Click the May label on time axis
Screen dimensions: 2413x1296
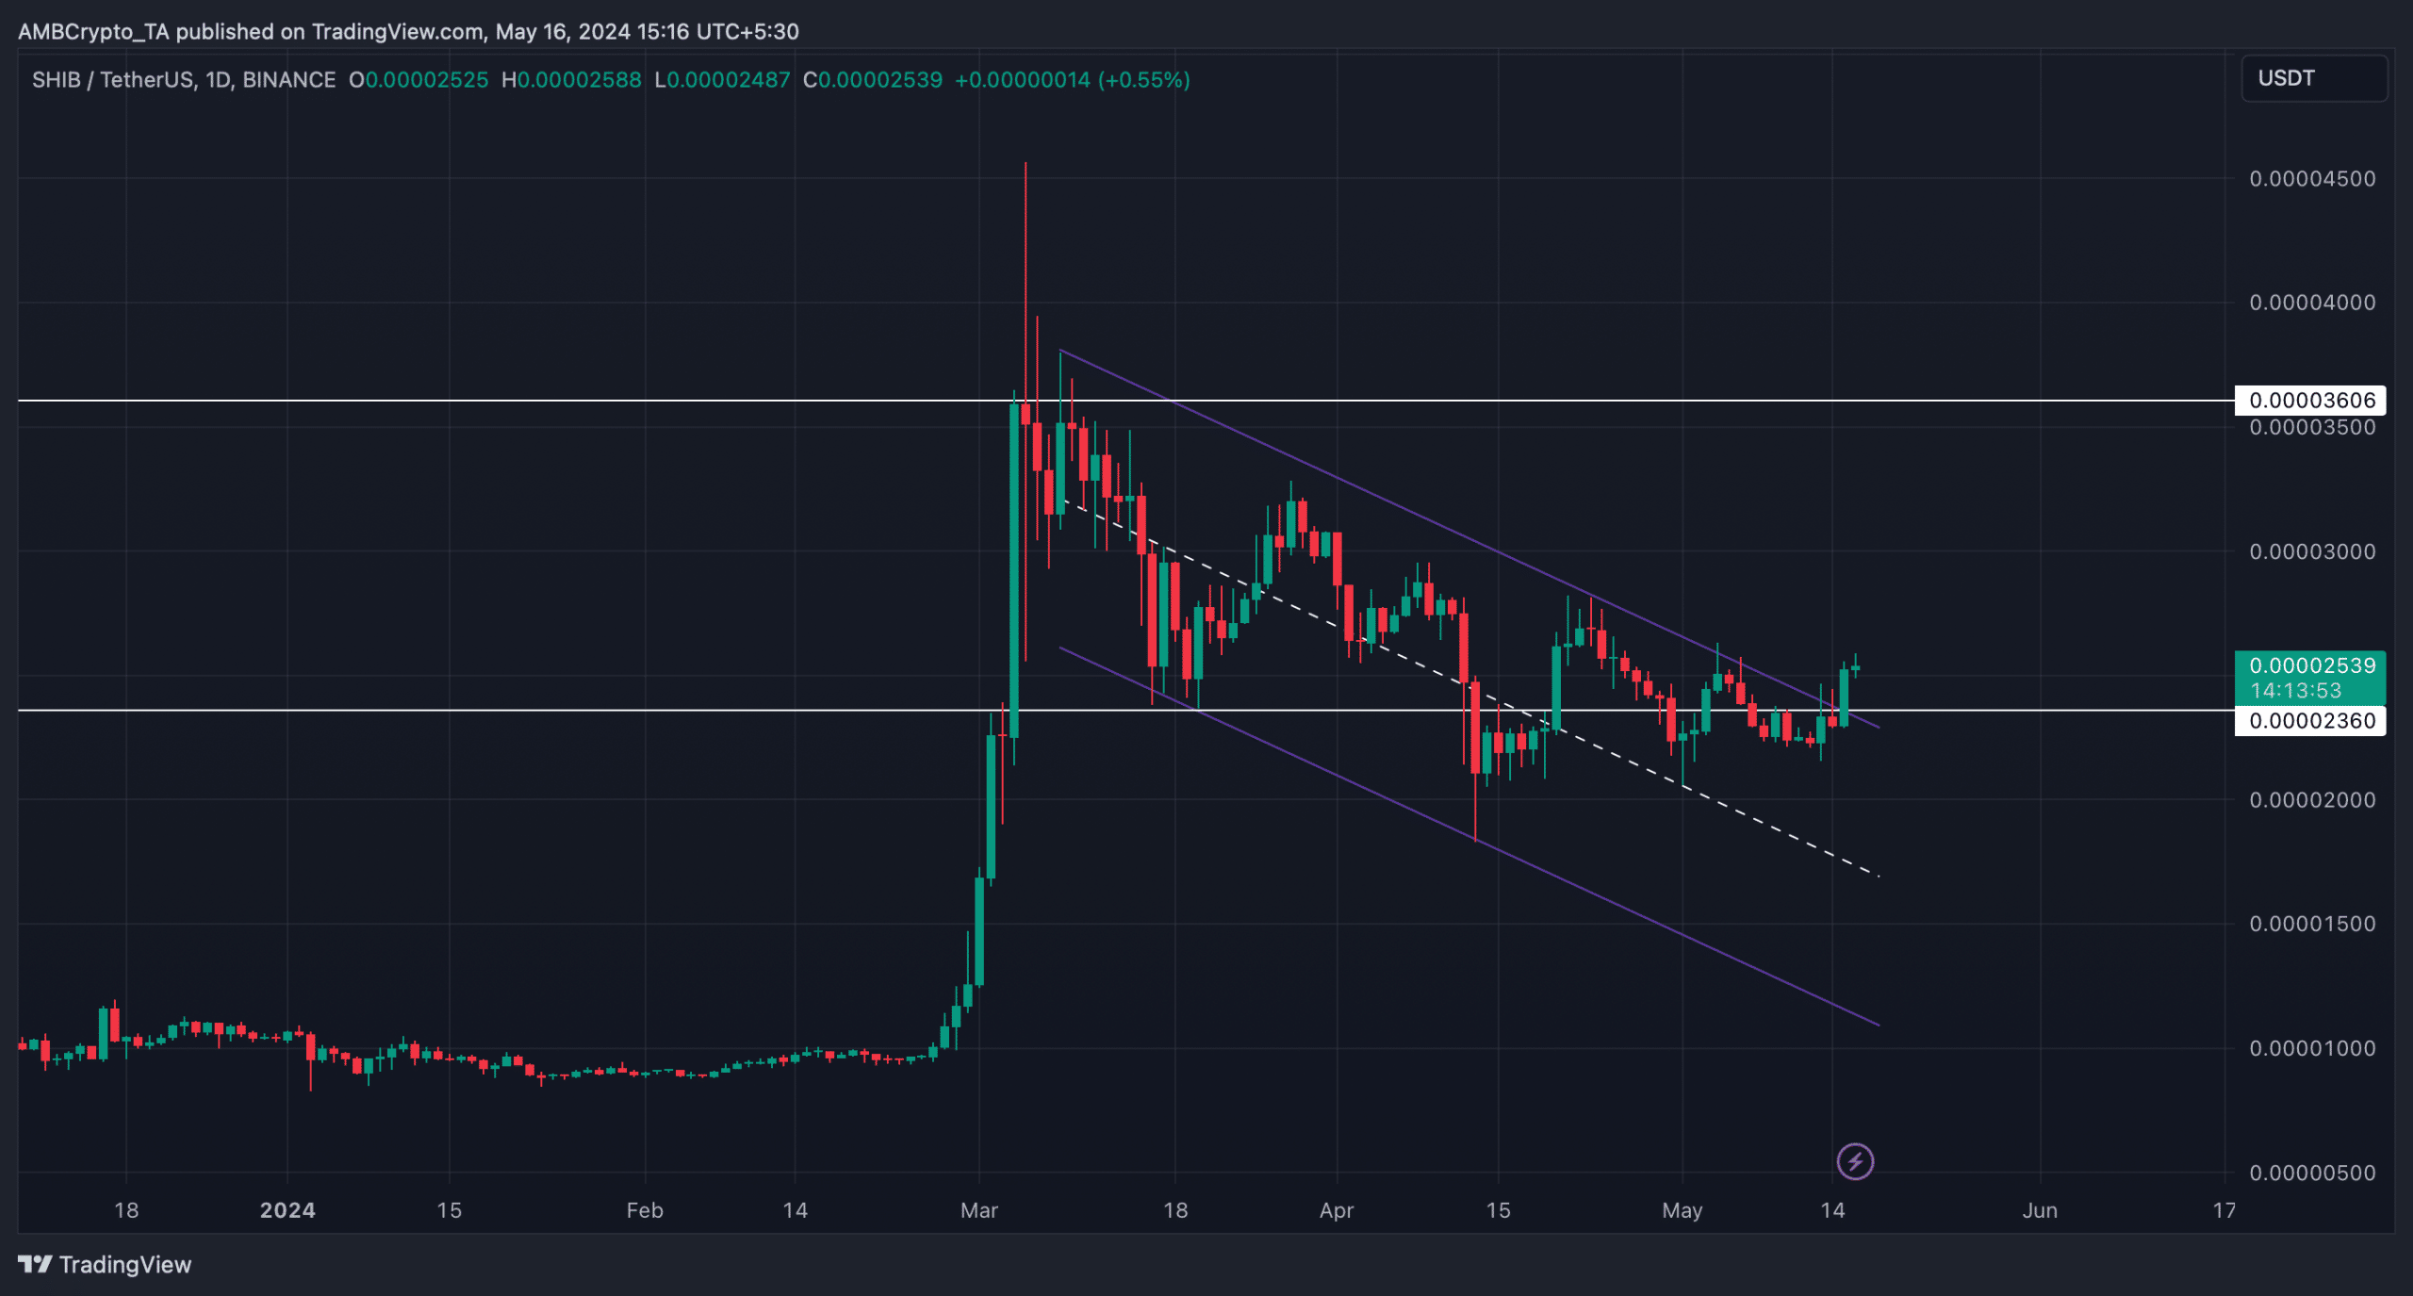(1683, 1210)
